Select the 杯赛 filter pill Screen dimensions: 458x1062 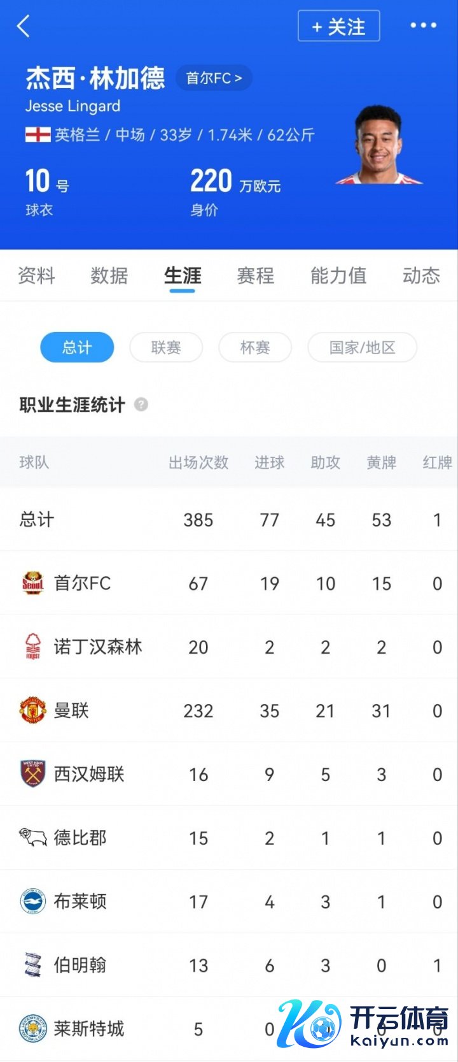point(255,348)
